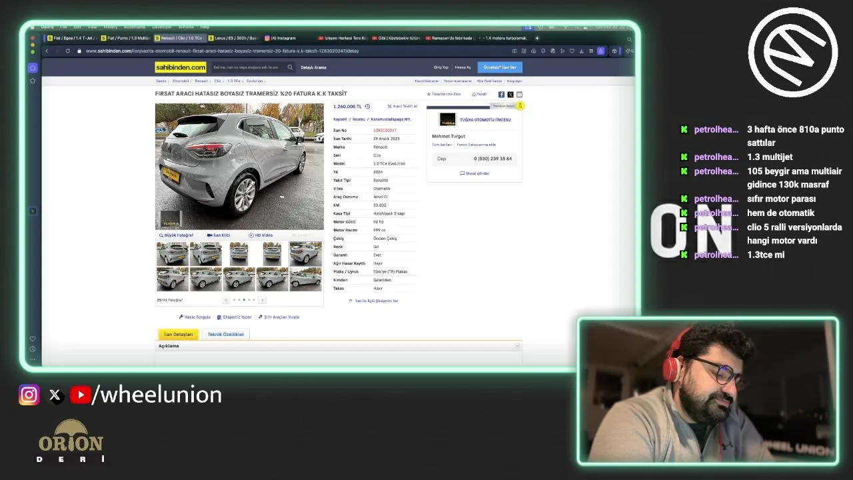Click the YouTube icon in stream overlay
Viewport: 853px width, 480px height.
click(x=81, y=395)
